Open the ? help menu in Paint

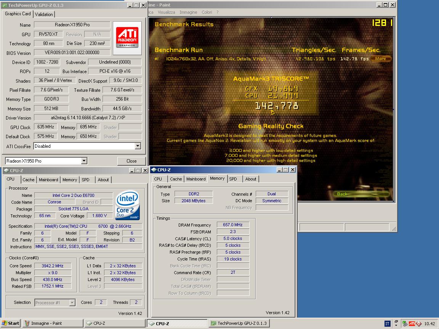217,12
